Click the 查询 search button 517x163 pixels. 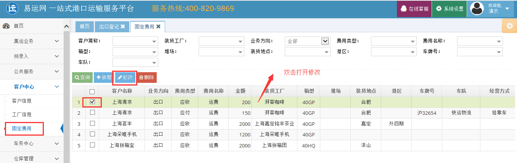click(x=82, y=77)
